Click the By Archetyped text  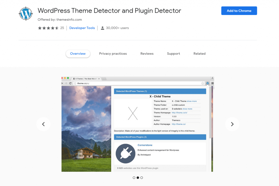tap(144, 155)
